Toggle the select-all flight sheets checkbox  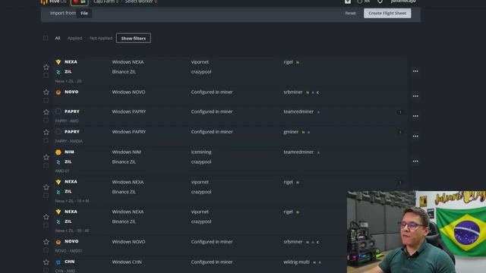pos(46,38)
